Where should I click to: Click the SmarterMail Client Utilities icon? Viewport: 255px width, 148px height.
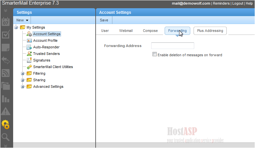pos(29,67)
